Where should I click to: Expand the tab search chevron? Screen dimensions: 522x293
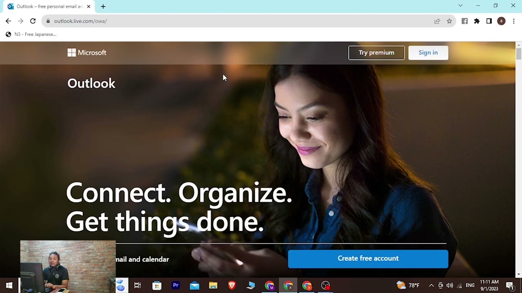[460, 6]
